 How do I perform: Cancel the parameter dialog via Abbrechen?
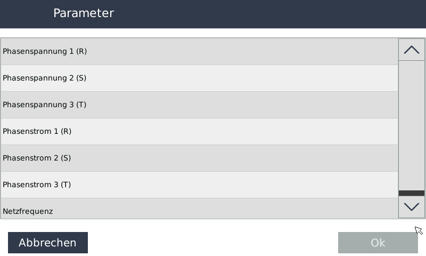48,243
